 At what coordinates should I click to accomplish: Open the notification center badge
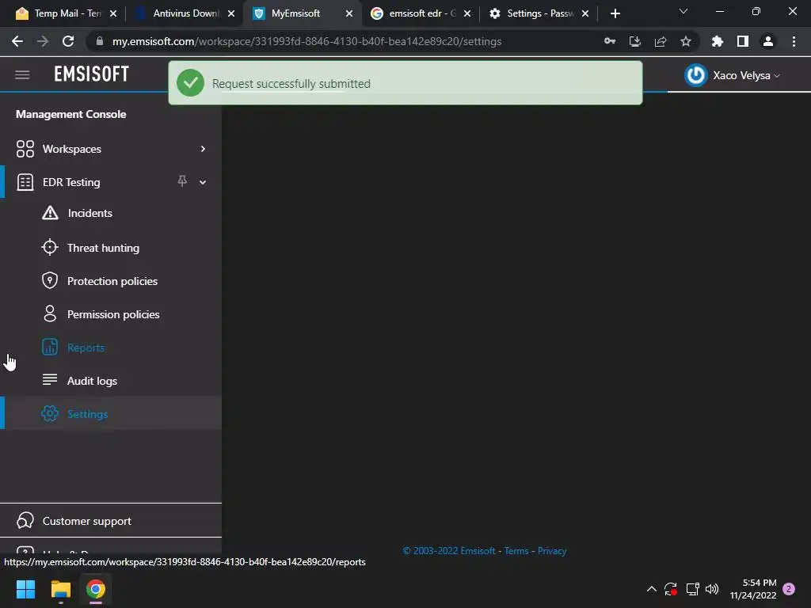point(789,589)
